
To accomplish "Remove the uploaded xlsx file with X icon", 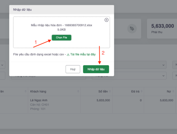I will pos(106,20).
